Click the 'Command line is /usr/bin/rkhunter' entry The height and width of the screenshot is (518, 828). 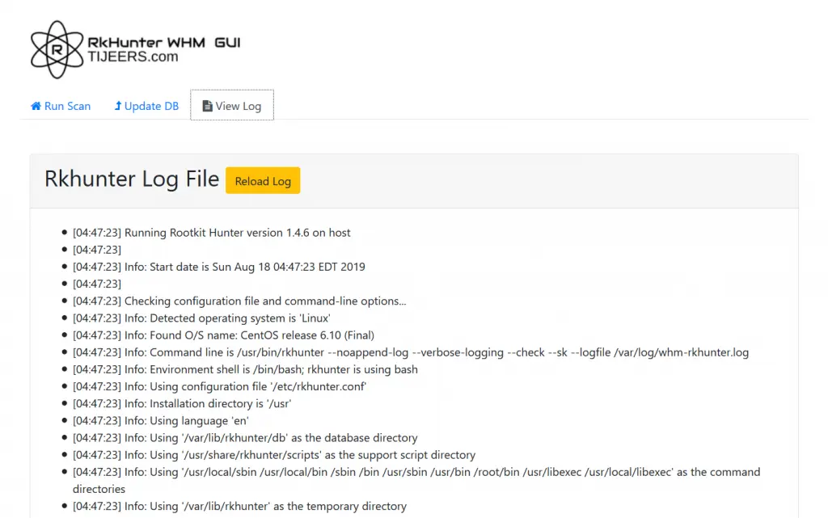[x=410, y=352]
